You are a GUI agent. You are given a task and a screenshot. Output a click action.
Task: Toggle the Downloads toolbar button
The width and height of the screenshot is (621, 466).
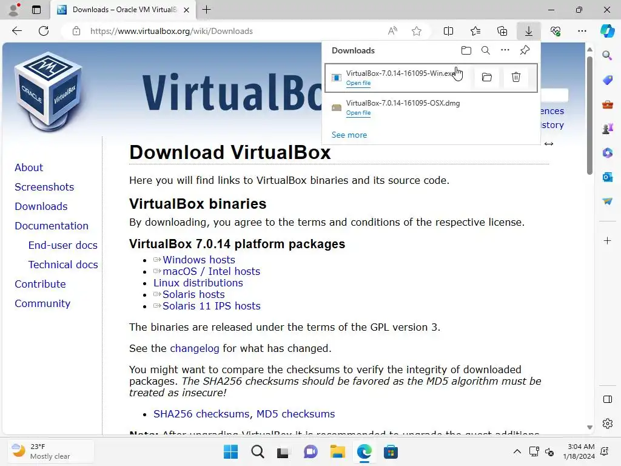(529, 31)
